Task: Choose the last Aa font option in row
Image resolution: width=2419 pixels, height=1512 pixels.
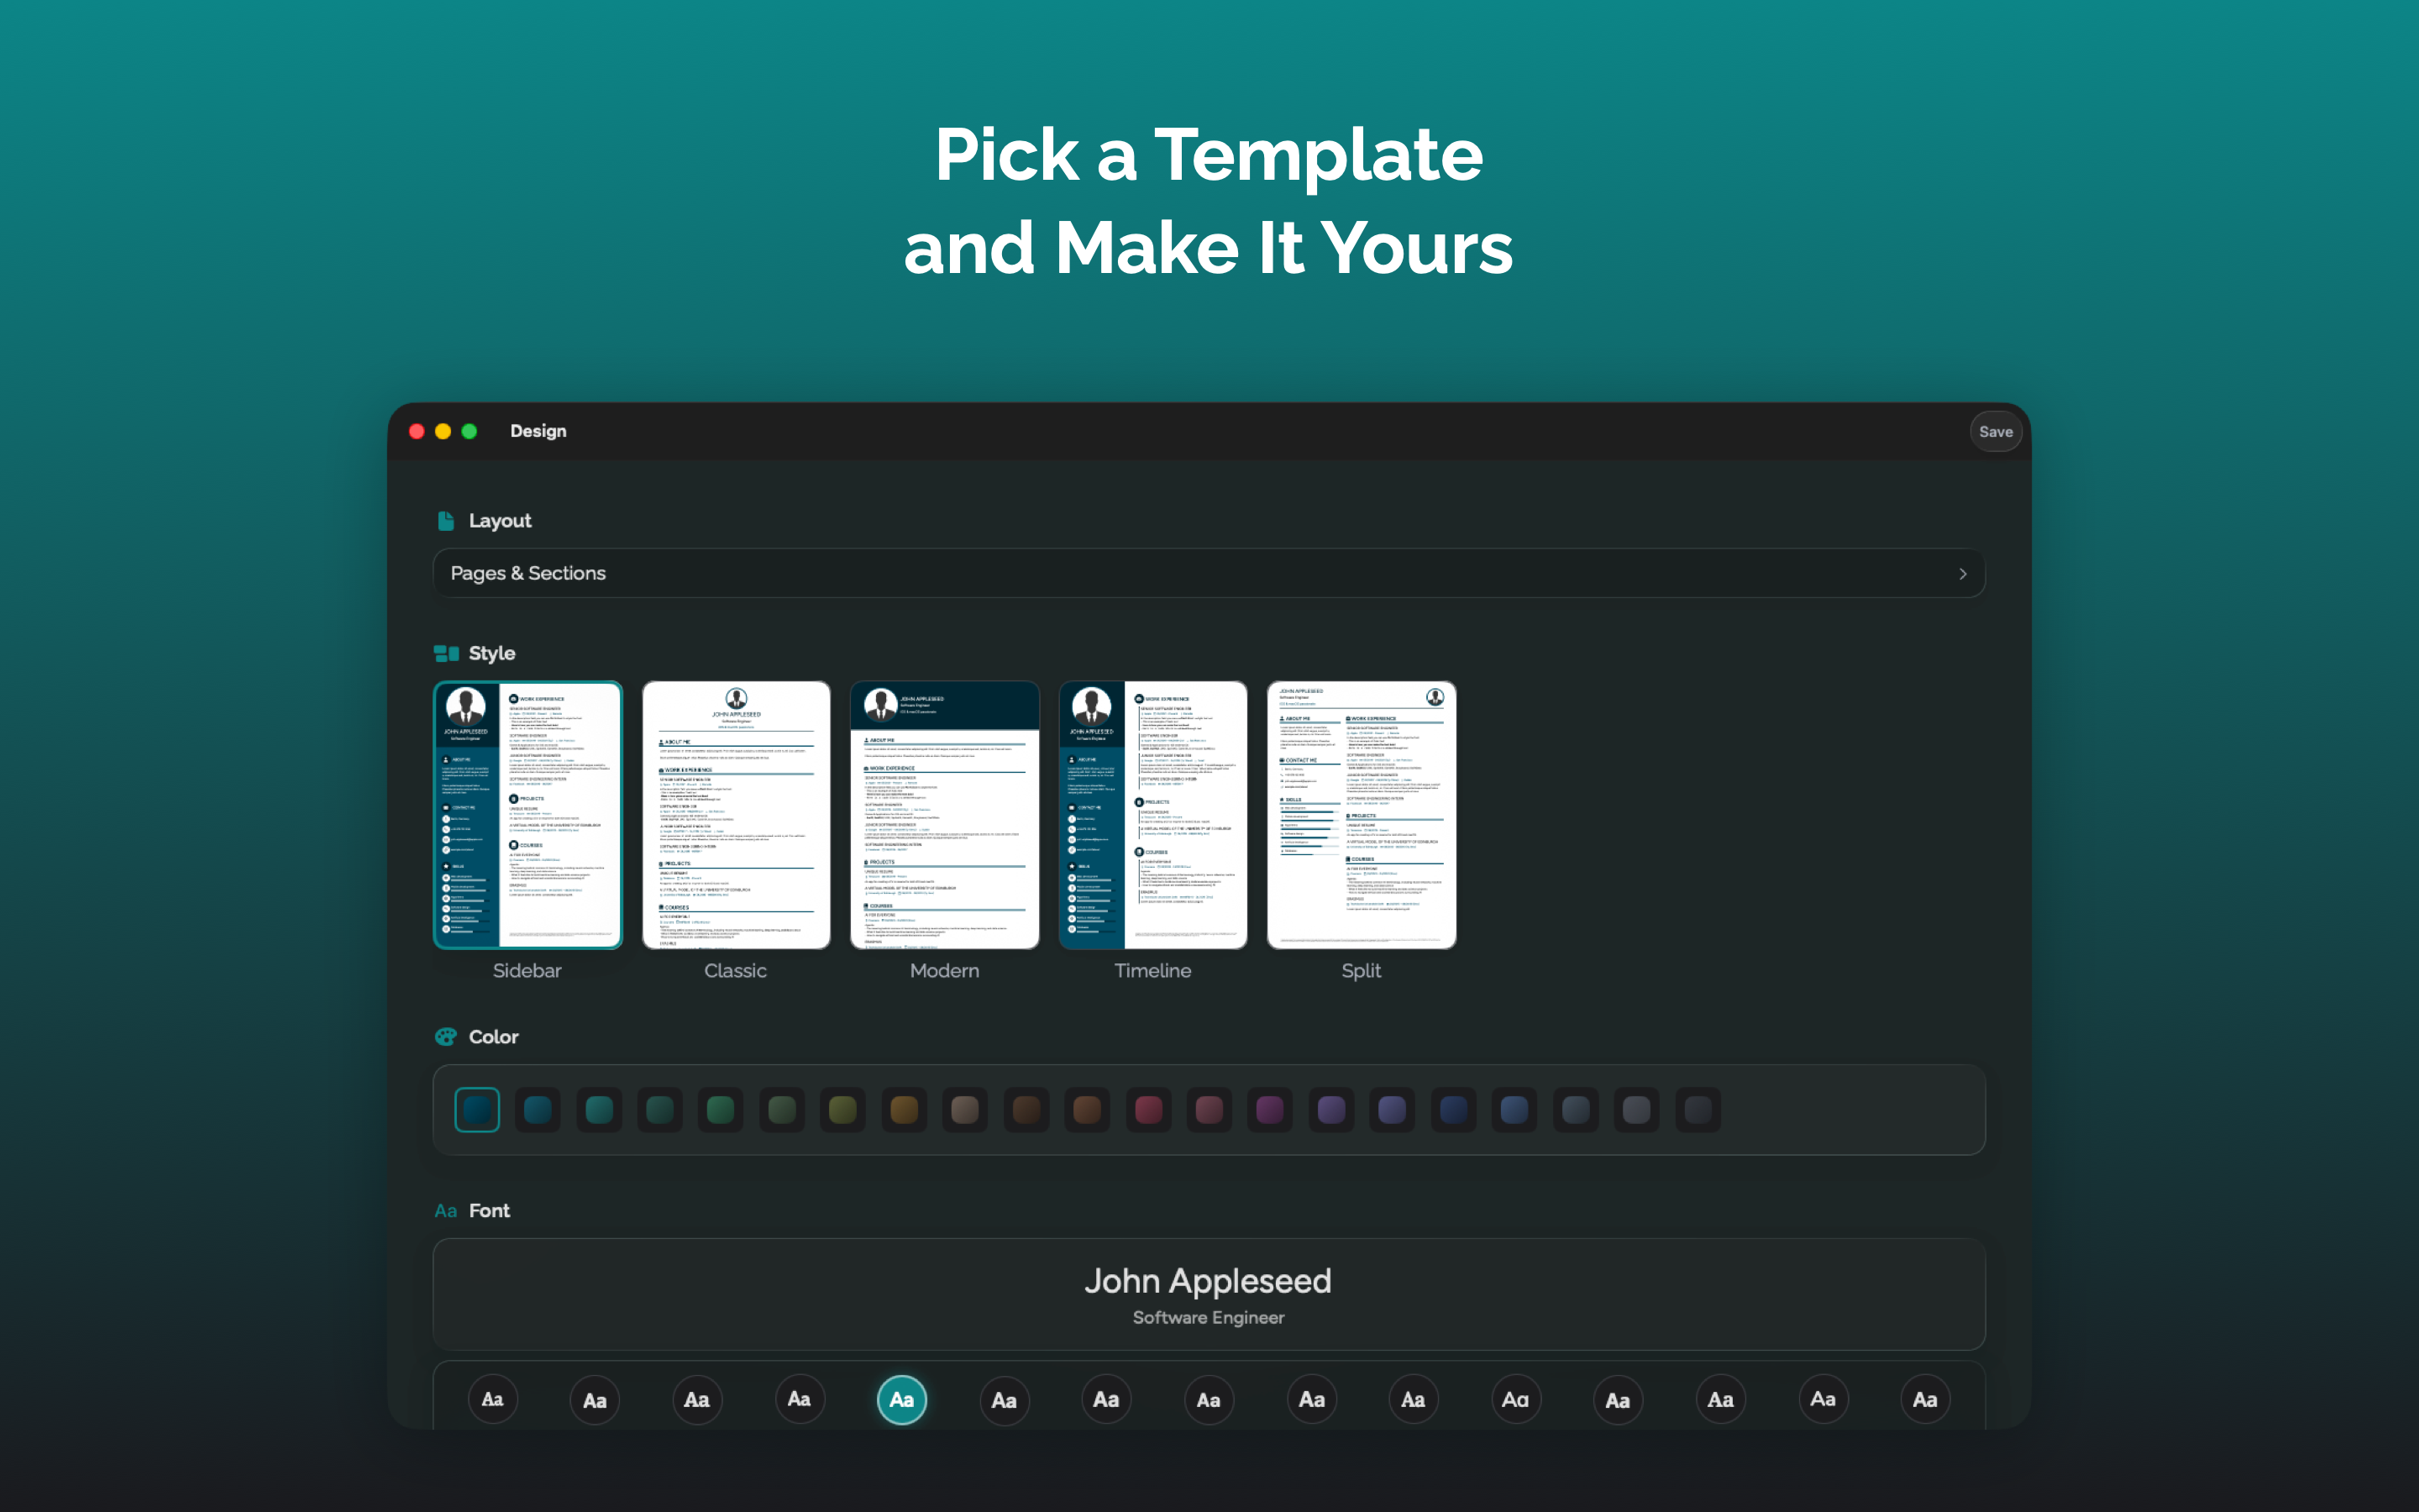Action: click(x=1925, y=1400)
